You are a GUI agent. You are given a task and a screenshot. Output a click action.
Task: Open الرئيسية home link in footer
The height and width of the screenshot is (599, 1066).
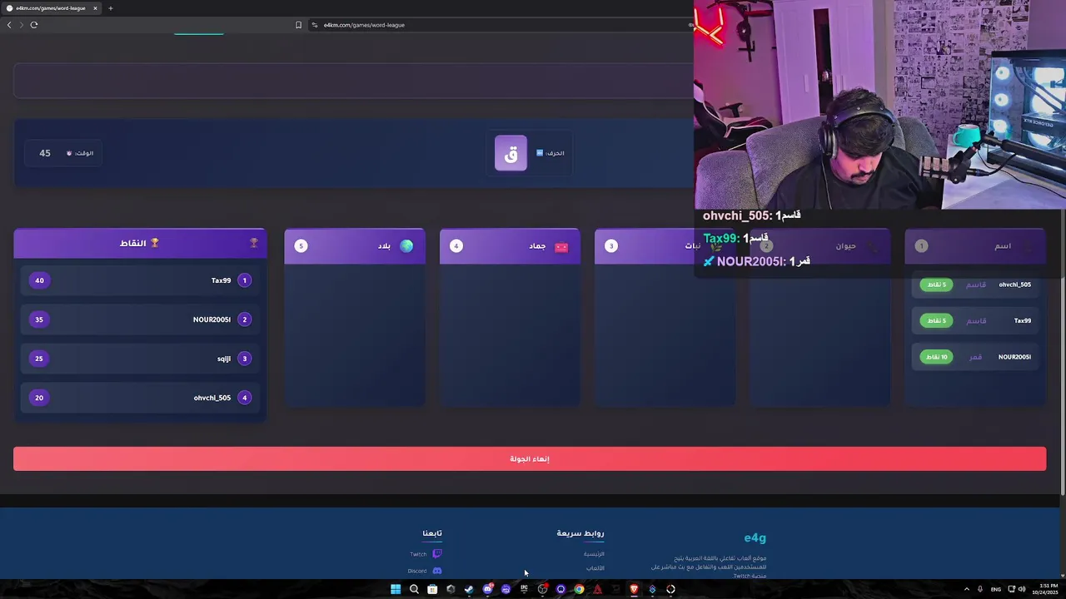(x=594, y=554)
